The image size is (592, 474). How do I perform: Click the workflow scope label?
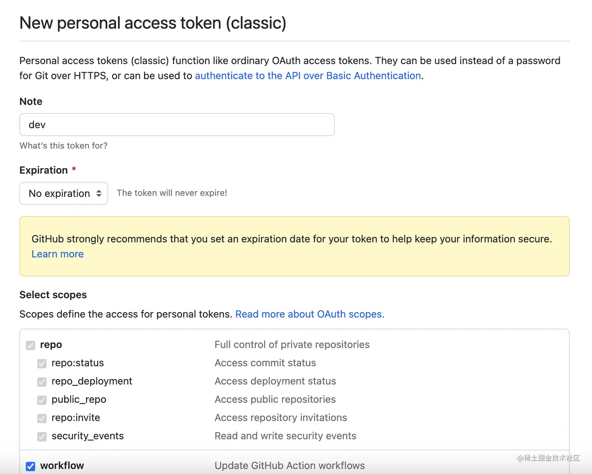[x=62, y=466]
